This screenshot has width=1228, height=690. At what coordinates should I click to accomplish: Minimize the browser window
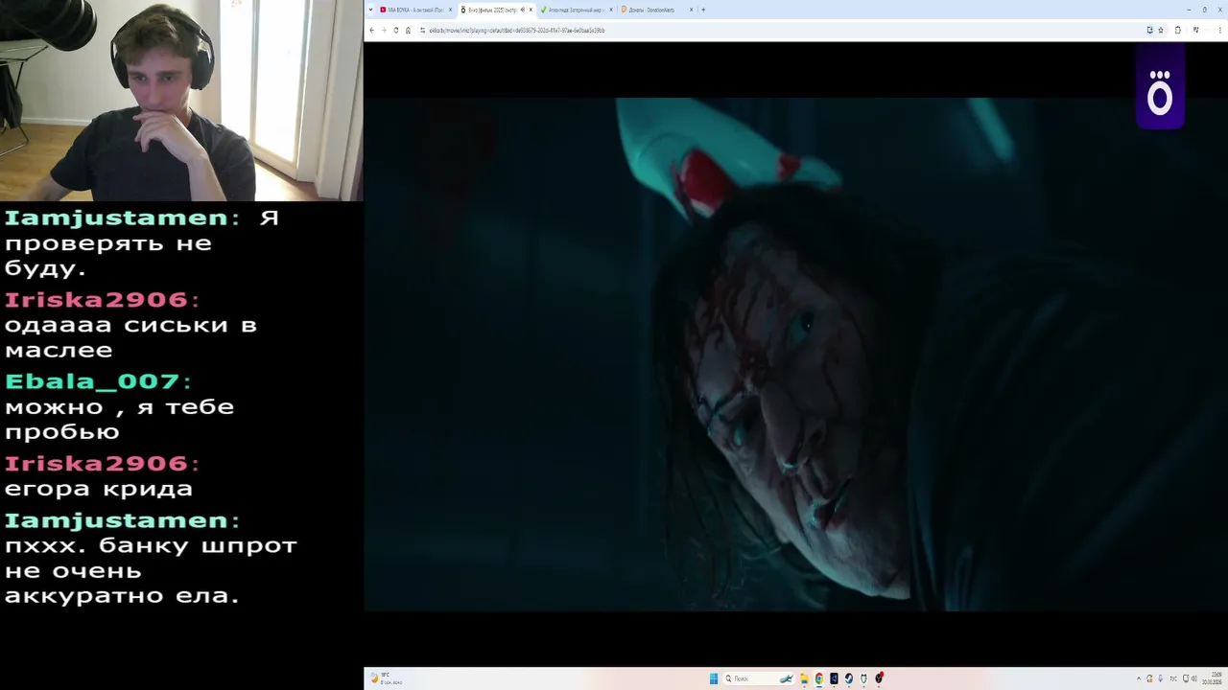1189,10
